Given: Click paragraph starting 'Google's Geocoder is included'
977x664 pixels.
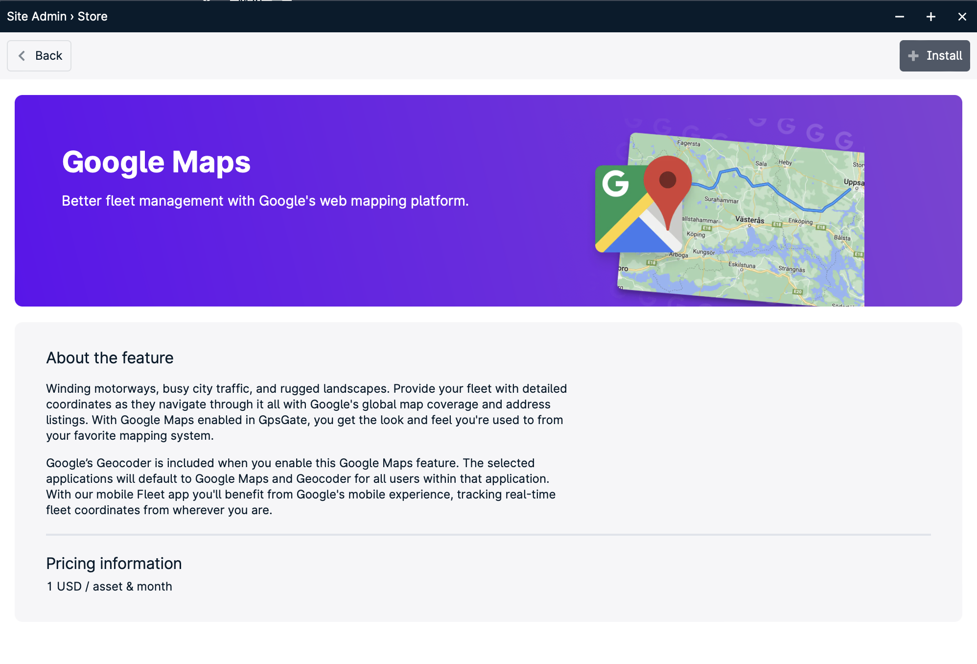Looking at the screenshot, I should [x=301, y=486].
